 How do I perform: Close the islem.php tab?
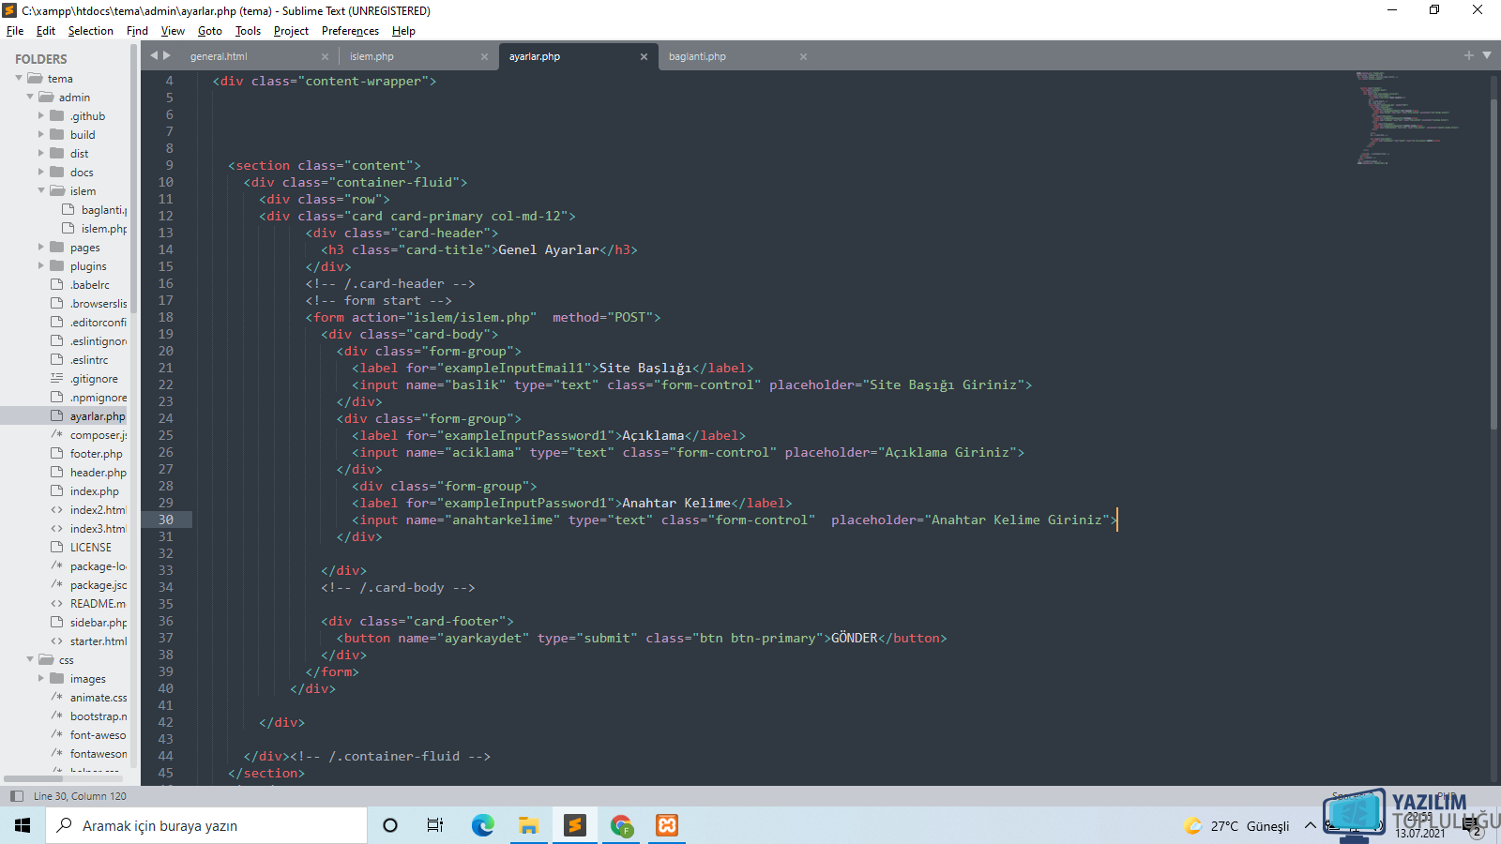484,56
